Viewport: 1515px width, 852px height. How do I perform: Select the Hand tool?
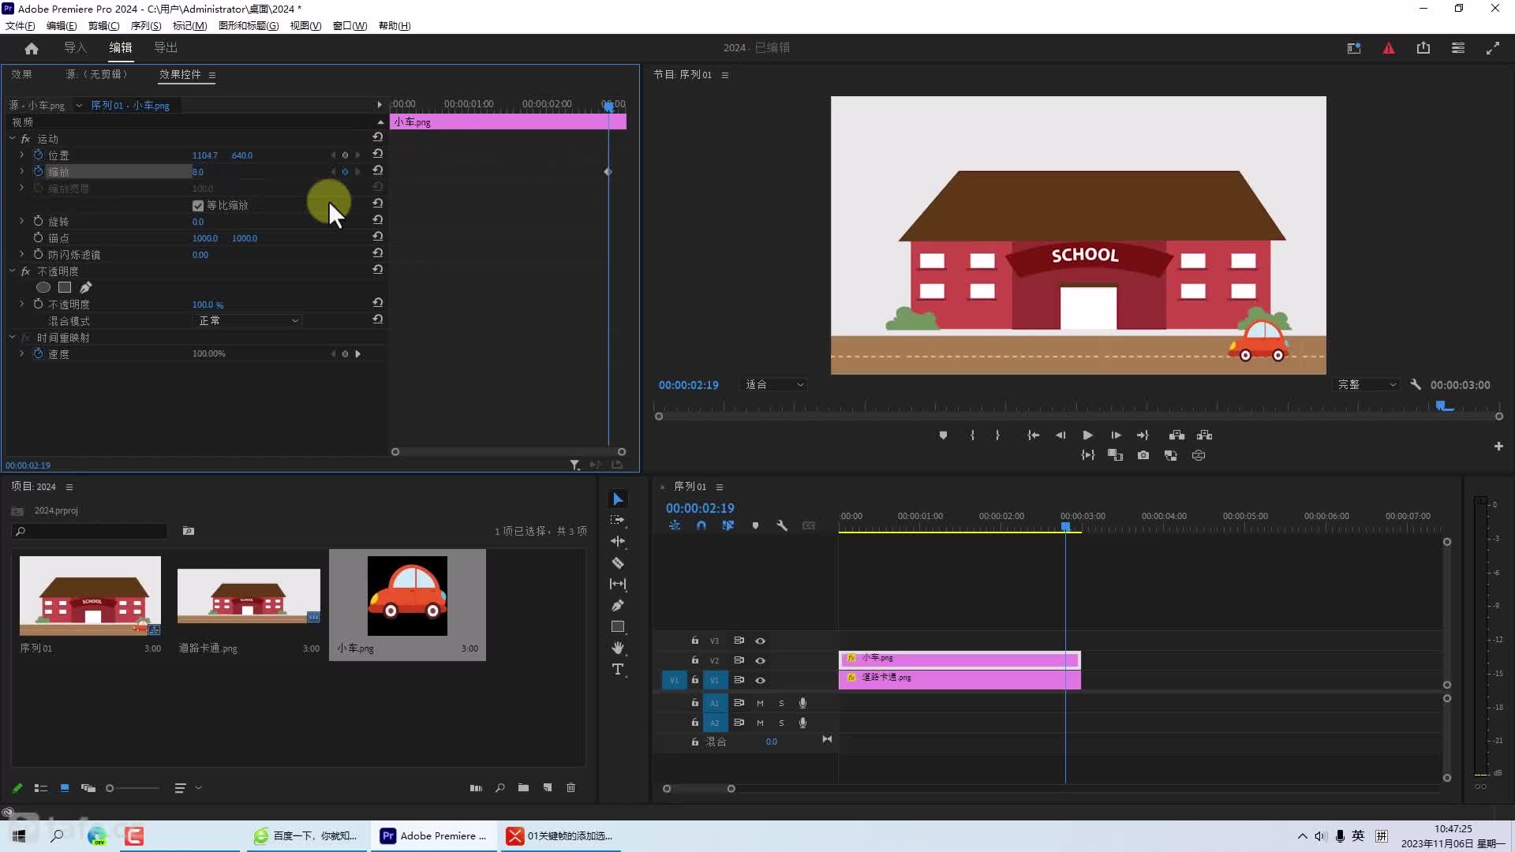tap(618, 648)
